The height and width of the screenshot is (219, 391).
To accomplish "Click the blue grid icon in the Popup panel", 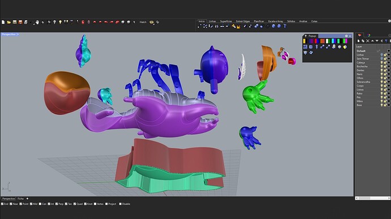I will [305, 47].
